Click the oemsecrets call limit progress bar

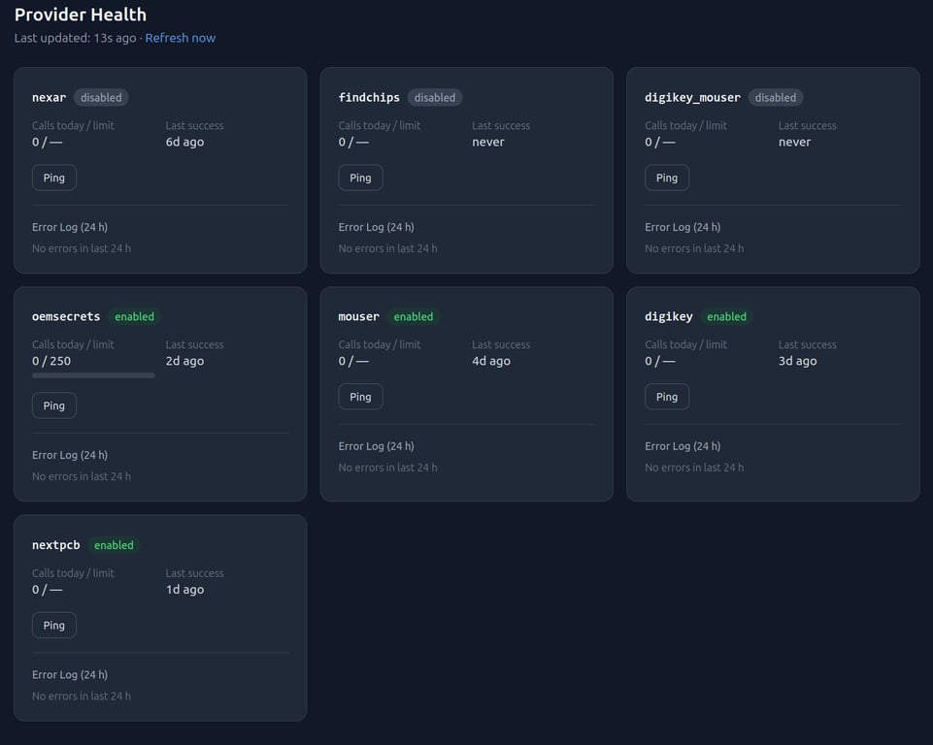pyautogui.click(x=93, y=375)
